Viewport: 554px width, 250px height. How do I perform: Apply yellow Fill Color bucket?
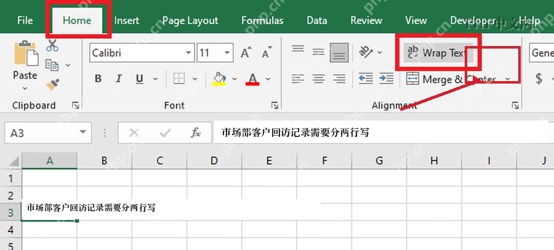[219, 79]
